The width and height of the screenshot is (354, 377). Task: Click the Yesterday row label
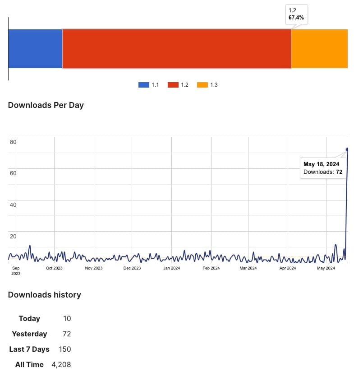[x=29, y=334]
